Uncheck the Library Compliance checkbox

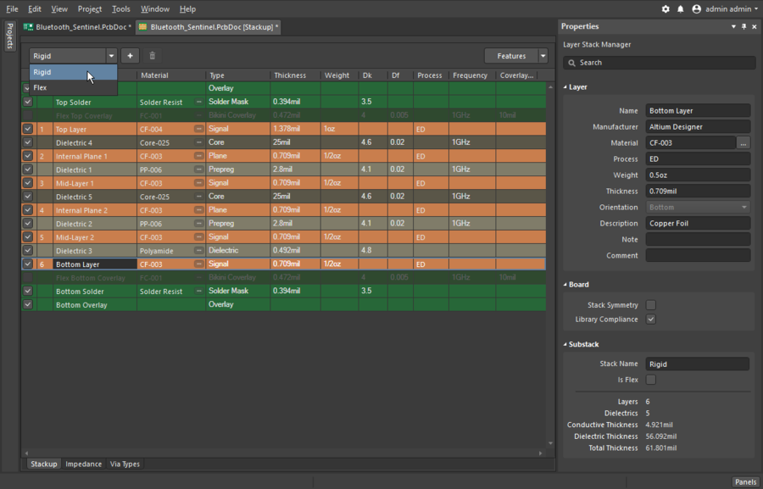651,320
